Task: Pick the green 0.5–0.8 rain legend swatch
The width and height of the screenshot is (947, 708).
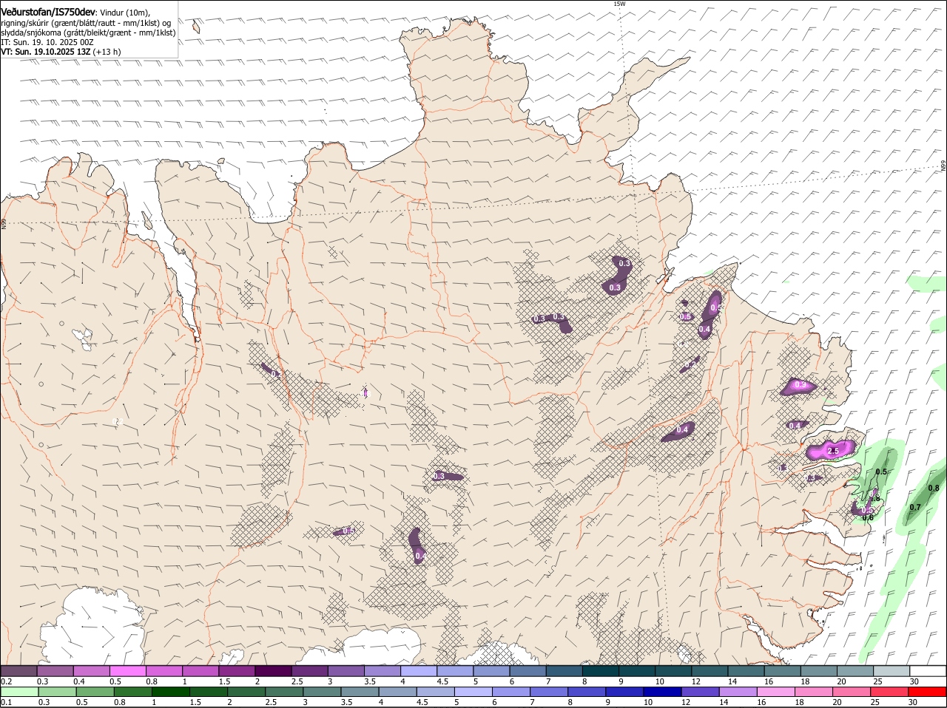Action: click(95, 692)
